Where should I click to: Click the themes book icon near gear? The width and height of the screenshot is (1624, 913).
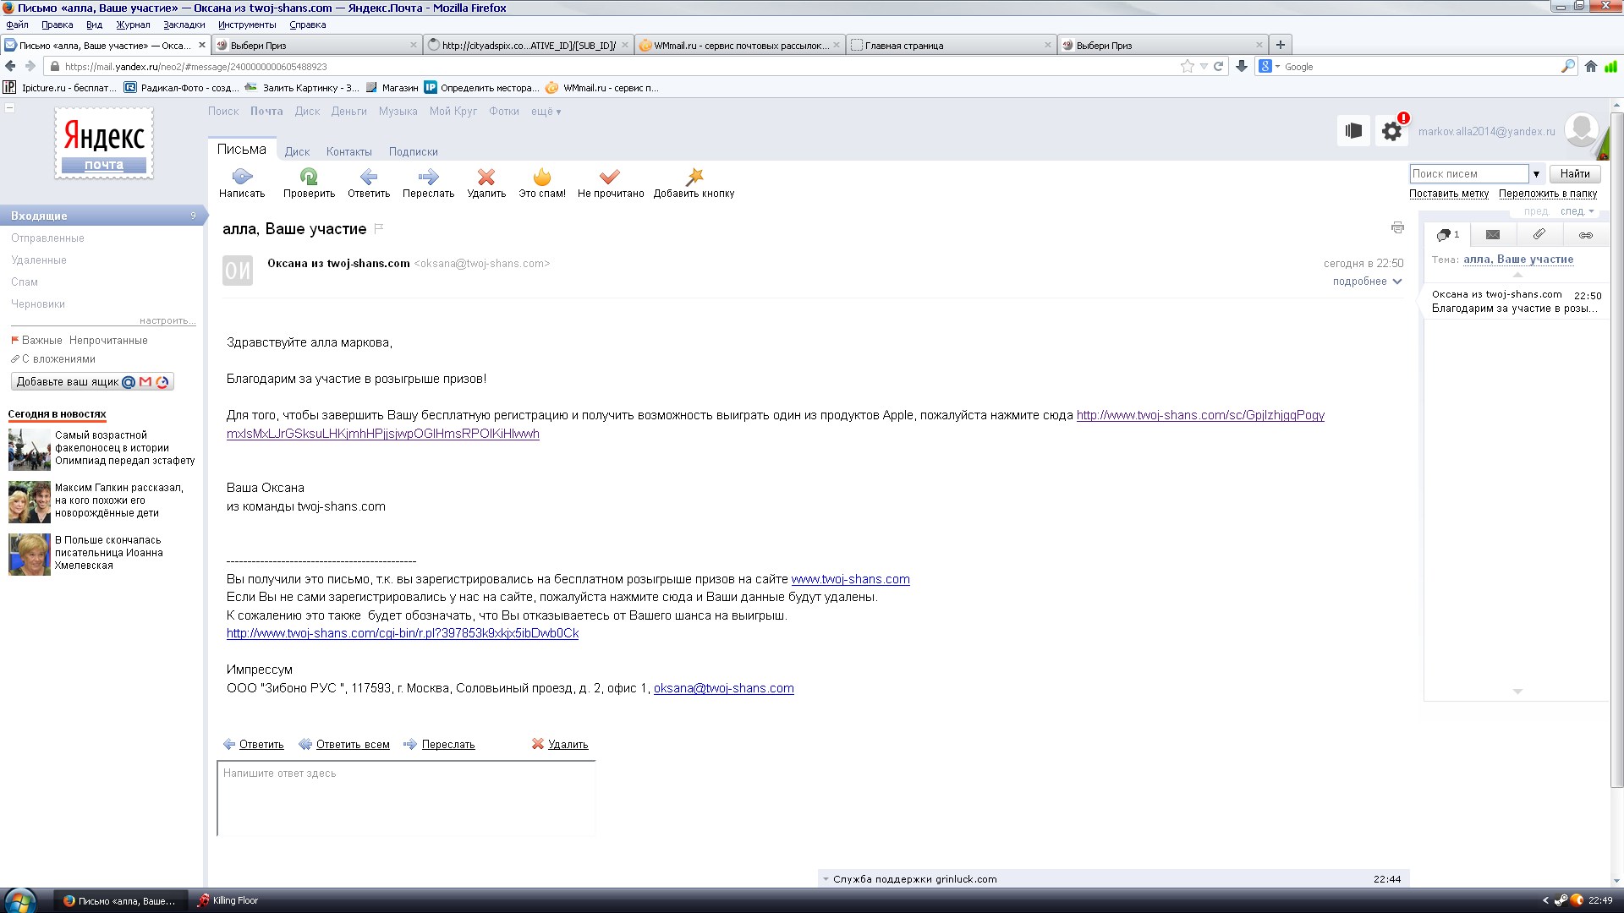tap(1353, 131)
